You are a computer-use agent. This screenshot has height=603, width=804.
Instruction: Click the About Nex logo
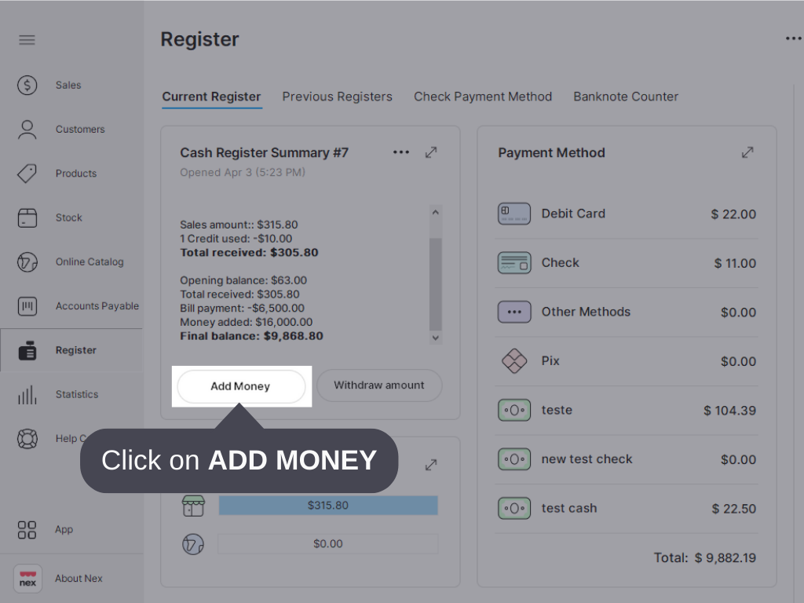(27, 579)
